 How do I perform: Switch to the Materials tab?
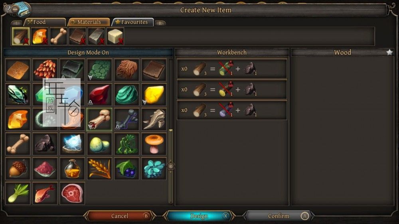(x=89, y=22)
